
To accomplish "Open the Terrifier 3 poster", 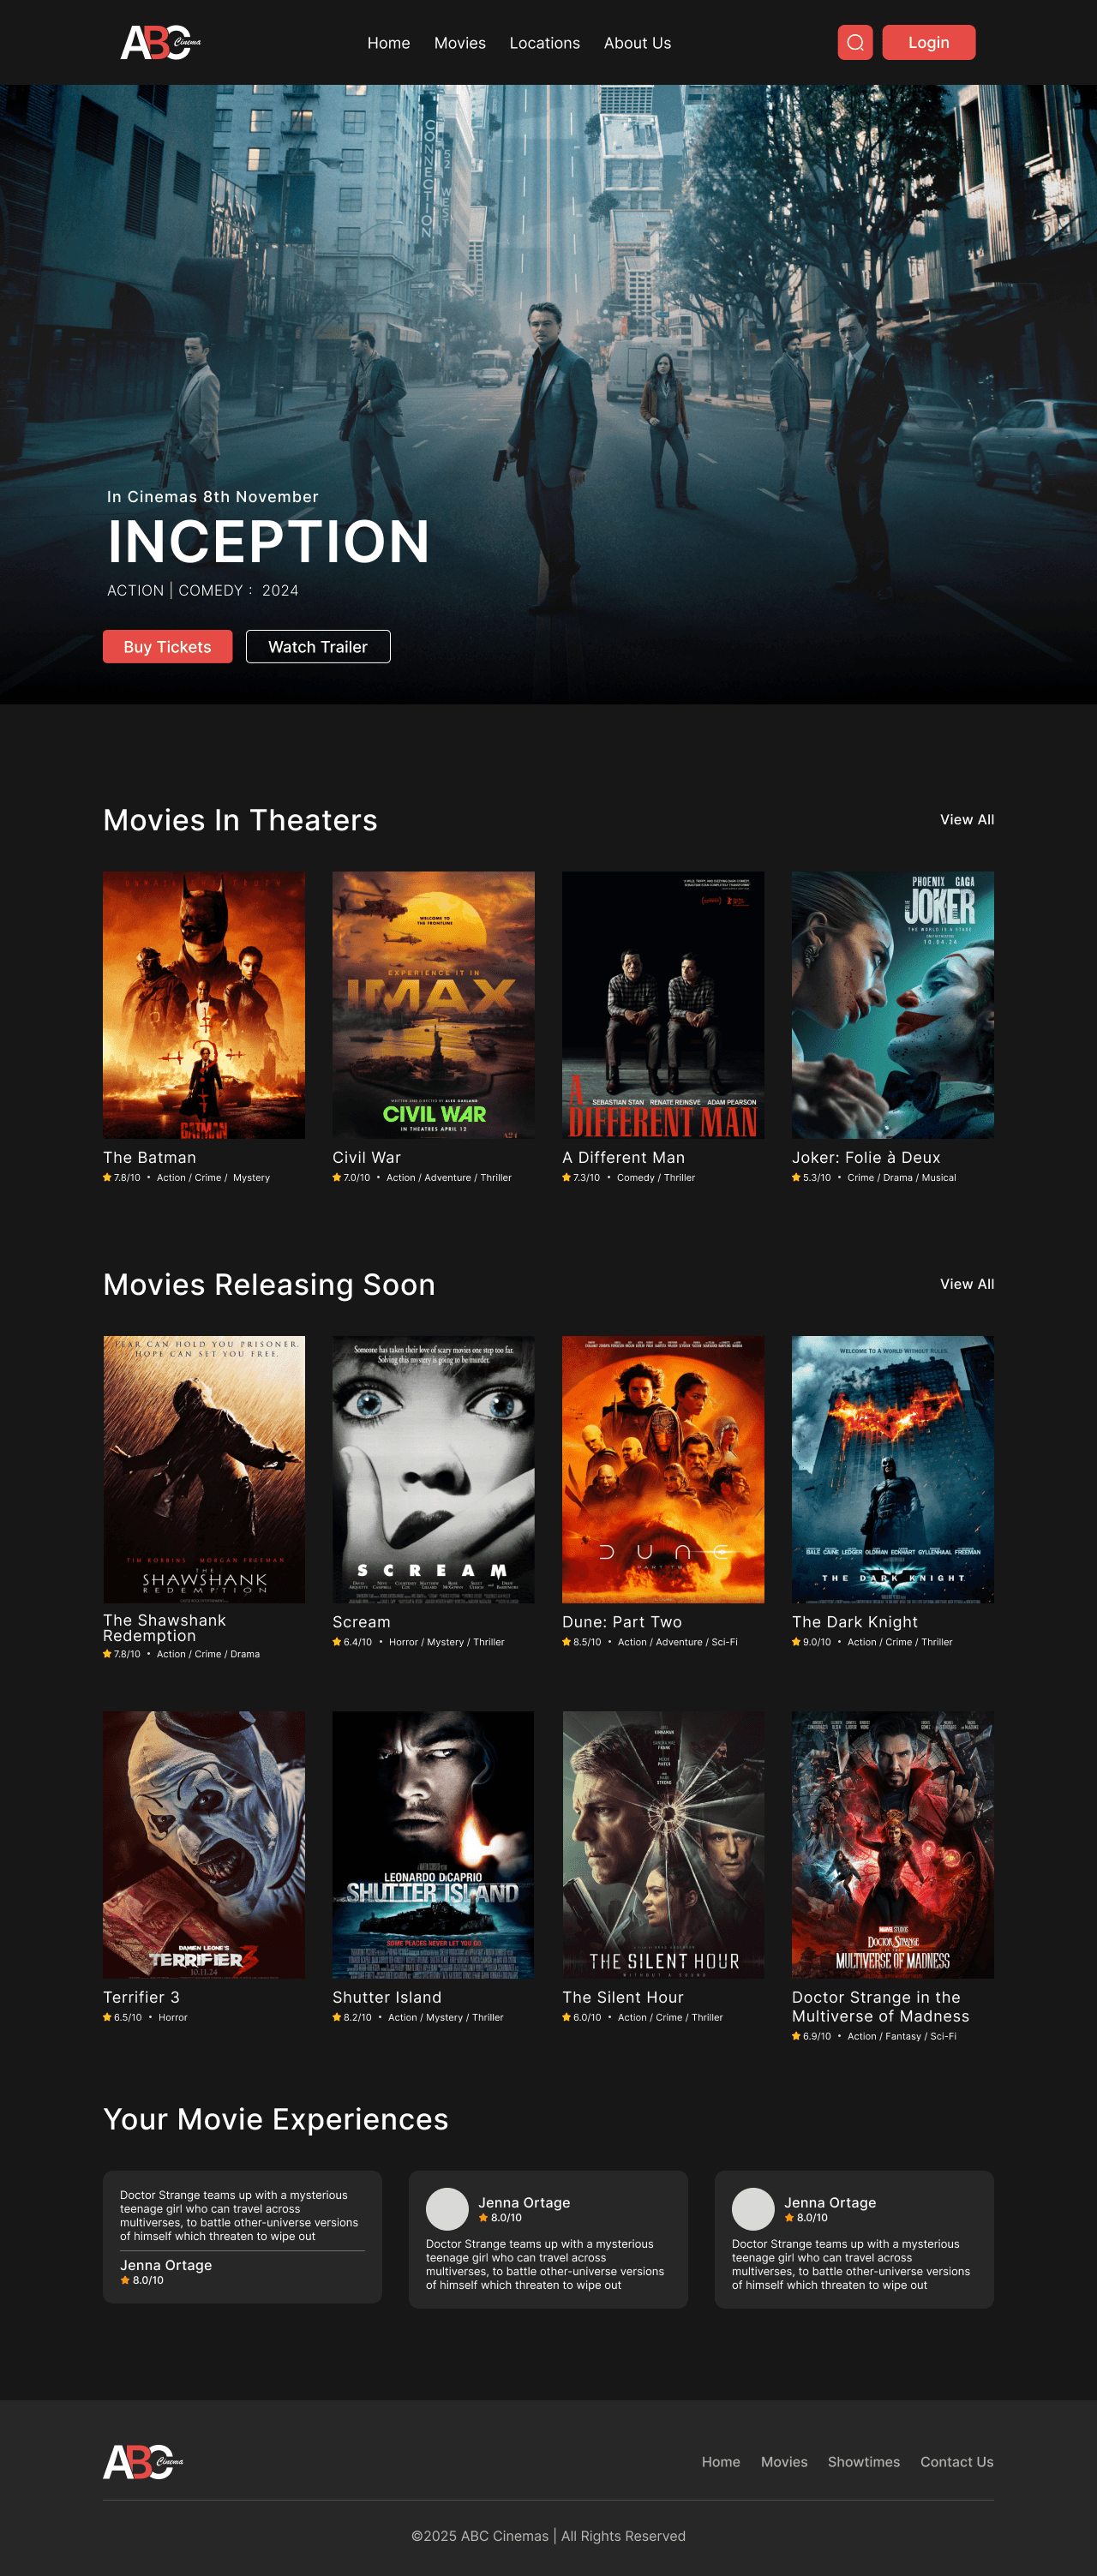I will [x=204, y=1845].
